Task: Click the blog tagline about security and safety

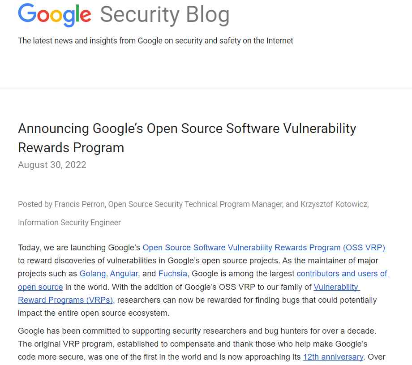Action: (155, 41)
